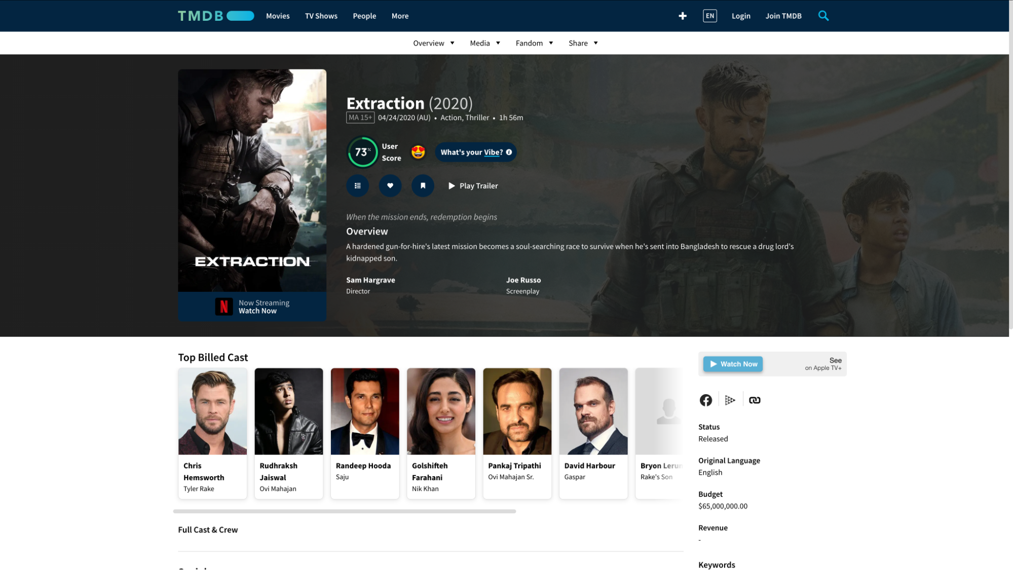Open the homepage link chain icon

click(755, 400)
